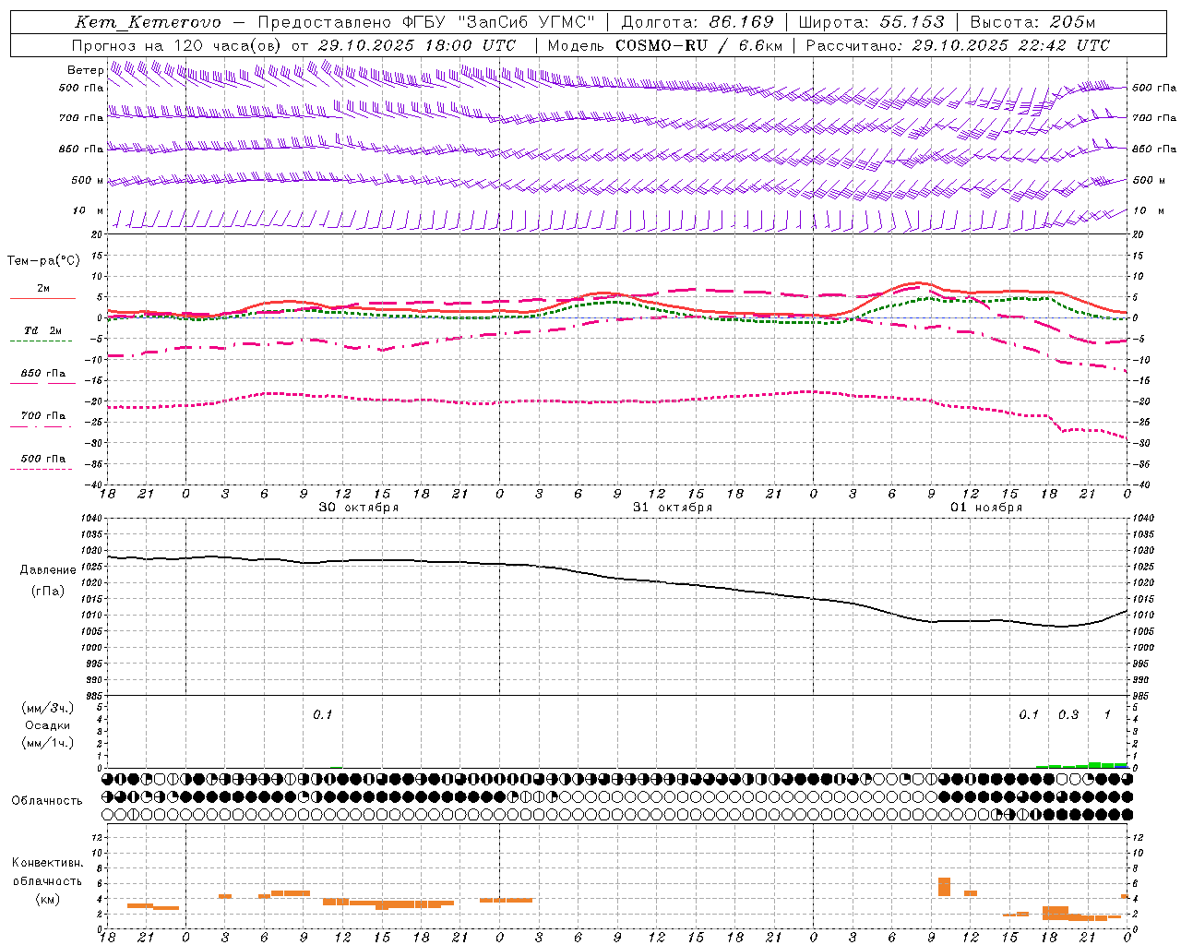Click the 10 м wind level label on left

(x=88, y=210)
